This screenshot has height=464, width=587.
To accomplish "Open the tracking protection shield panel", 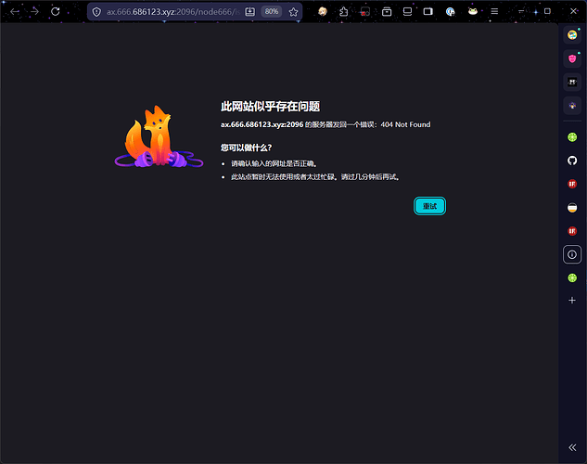I will (96, 12).
